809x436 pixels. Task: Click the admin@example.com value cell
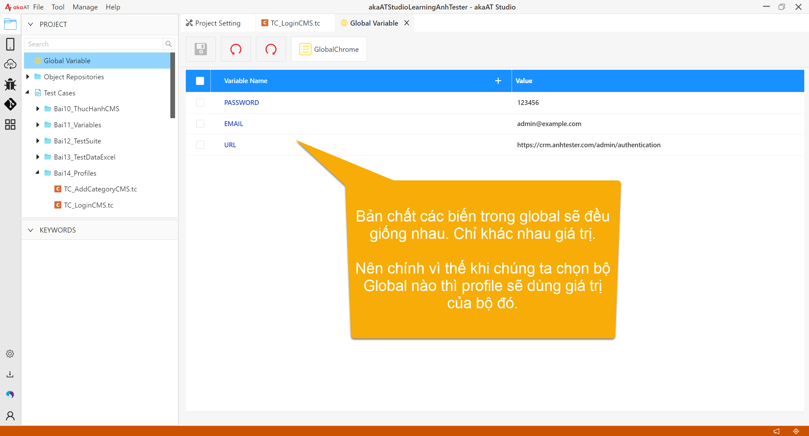pyautogui.click(x=549, y=124)
